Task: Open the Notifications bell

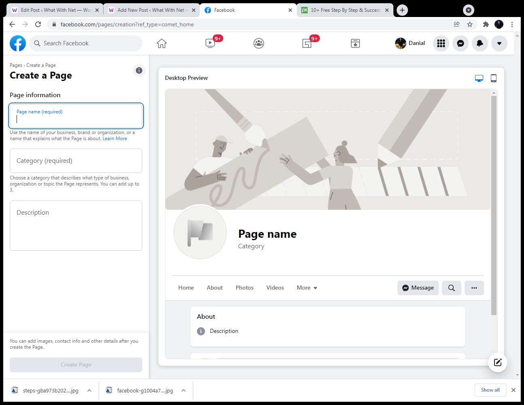Action: click(x=480, y=43)
